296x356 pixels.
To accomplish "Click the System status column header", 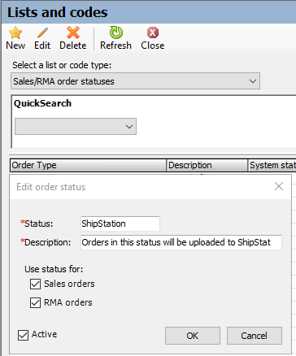I will point(272,165).
